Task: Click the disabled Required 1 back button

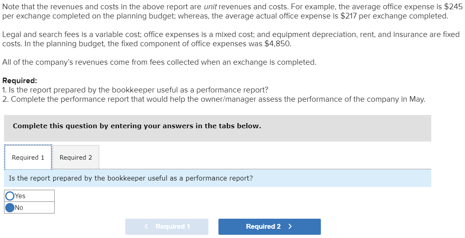Action: click(167, 226)
